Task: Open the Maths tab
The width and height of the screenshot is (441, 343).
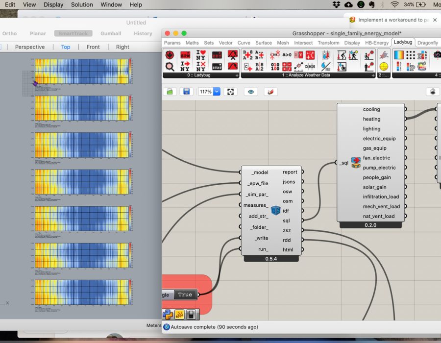Action: click(x=192, y=43)
